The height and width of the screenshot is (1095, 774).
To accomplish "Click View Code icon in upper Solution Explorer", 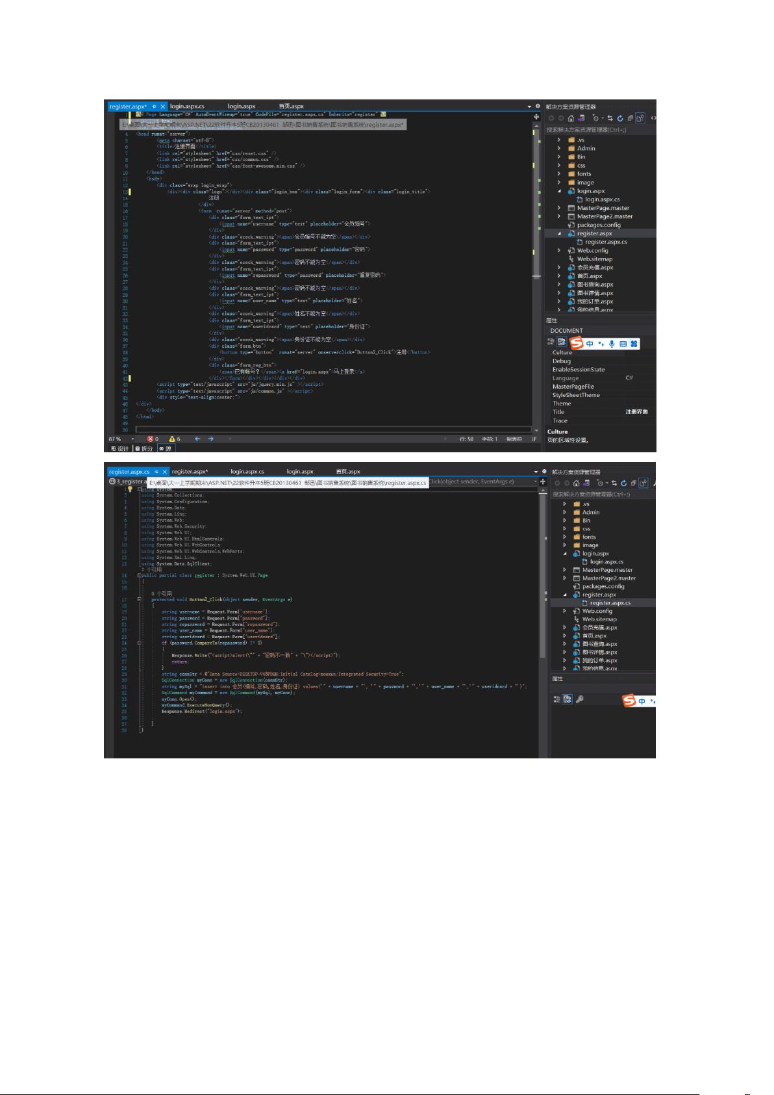I will pos(653,118).
